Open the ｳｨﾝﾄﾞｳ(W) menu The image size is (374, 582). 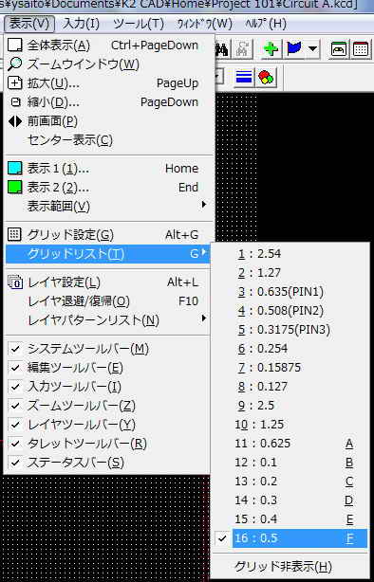pos(205,24)
